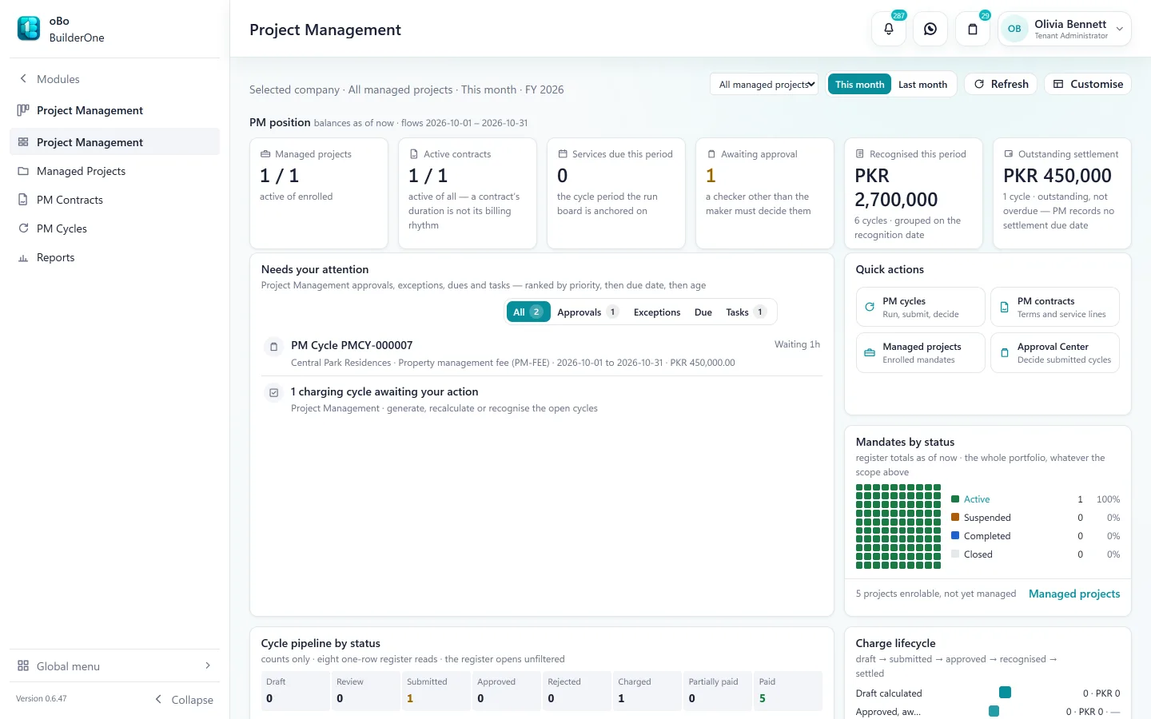Click the Managed projects quick action icon
The width and height of the screenshot is (1151, 719).
870,352
